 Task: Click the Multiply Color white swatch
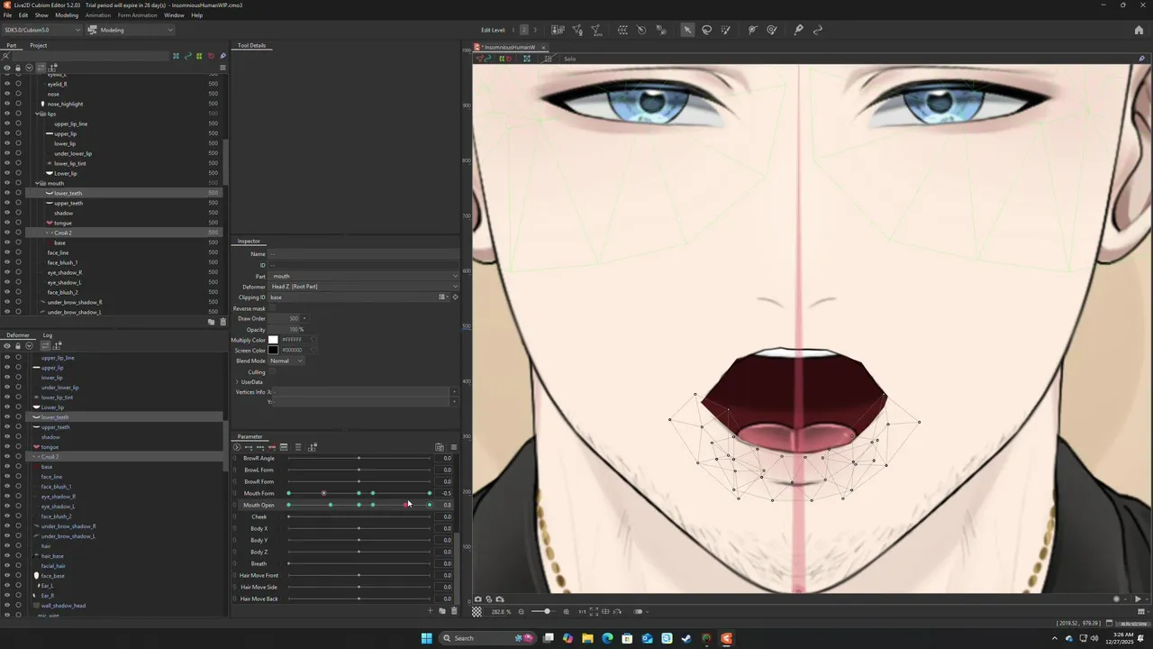pyautogui.click(x=273, y=340)
